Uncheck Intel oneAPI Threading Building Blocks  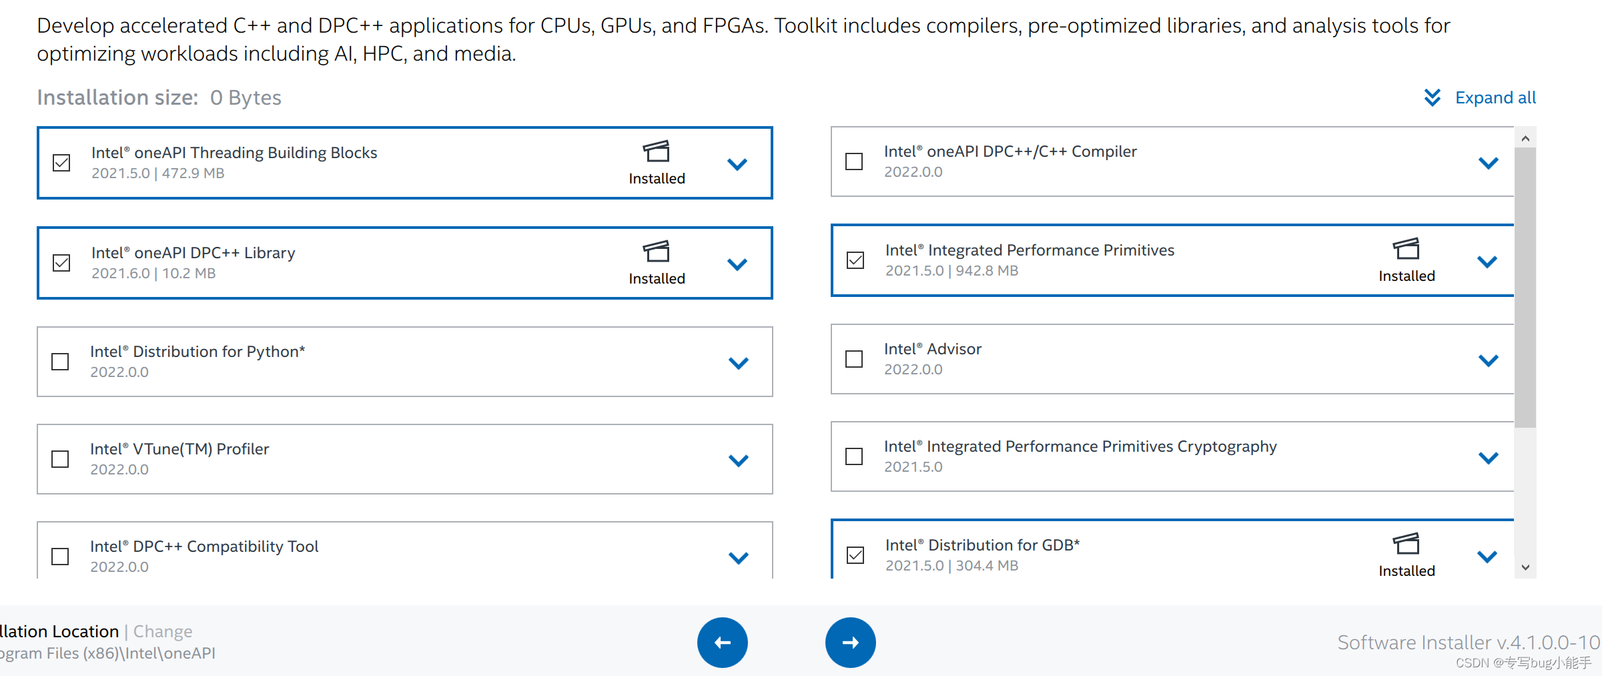[x=61, y=162]
